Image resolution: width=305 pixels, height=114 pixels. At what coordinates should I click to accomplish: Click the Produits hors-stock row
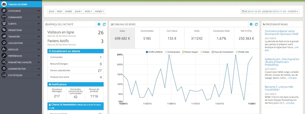pyautogui.click(x=75, y=77)
